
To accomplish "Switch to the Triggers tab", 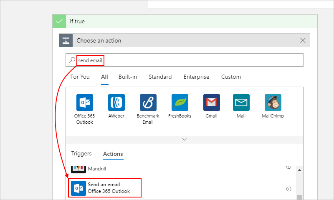I will tap(81, 154).
